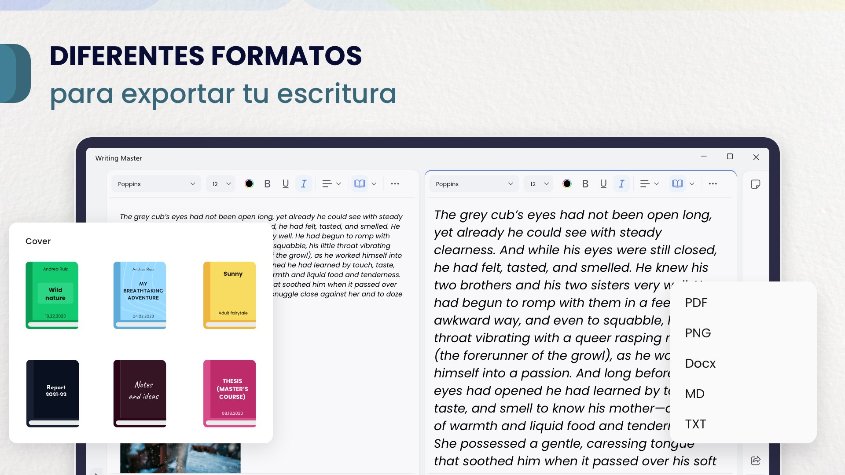This screenshot has width=845, height=475.
Task: Choose Docx from the export menu
Action: pos(700,363)
